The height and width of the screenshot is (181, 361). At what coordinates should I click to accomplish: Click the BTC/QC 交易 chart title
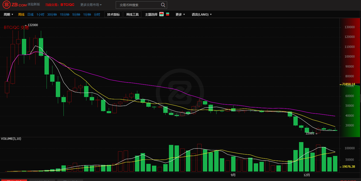tap(16, 28)
